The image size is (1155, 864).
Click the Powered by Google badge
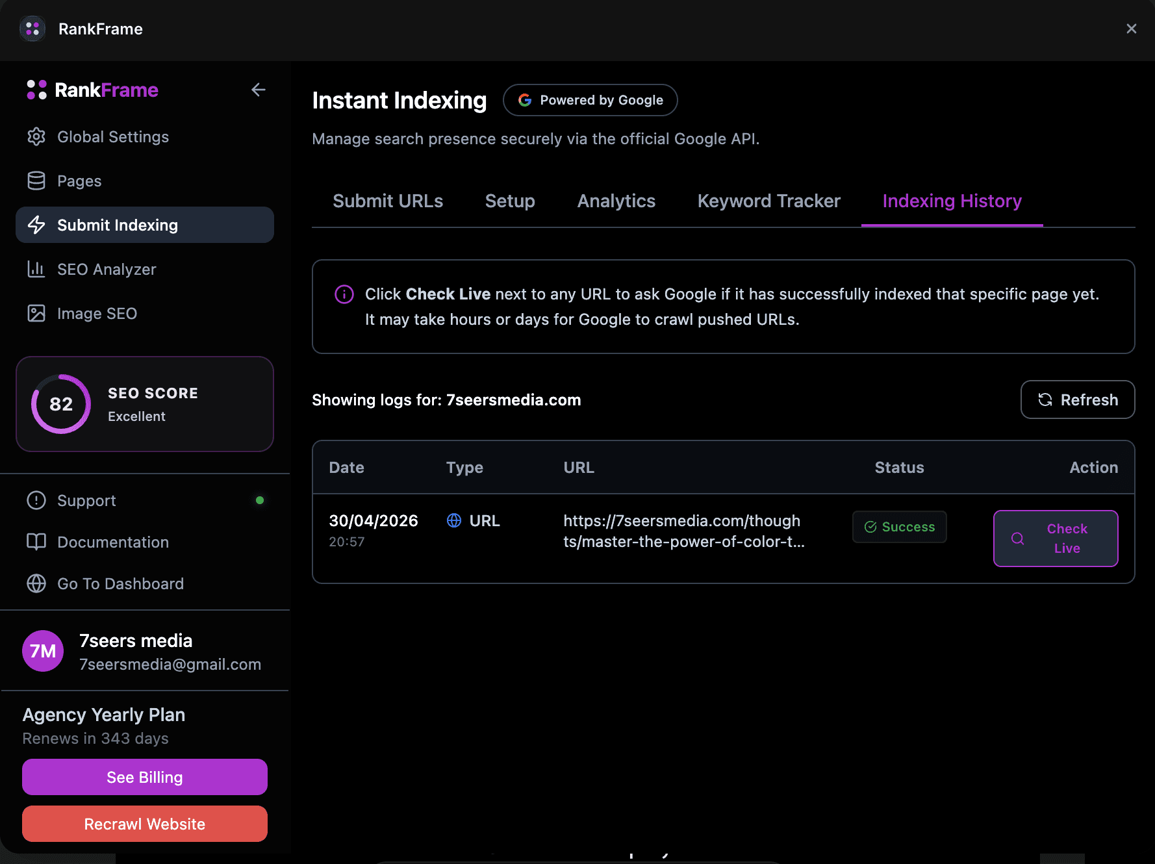pyautogui.click(x=590, y=100)
